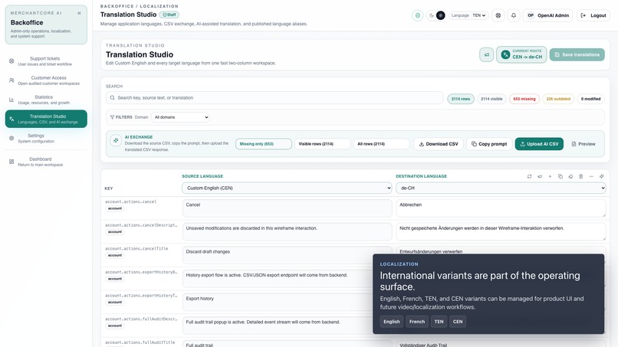
Task: Click the English chip in Localization popup
Action: 391,322
